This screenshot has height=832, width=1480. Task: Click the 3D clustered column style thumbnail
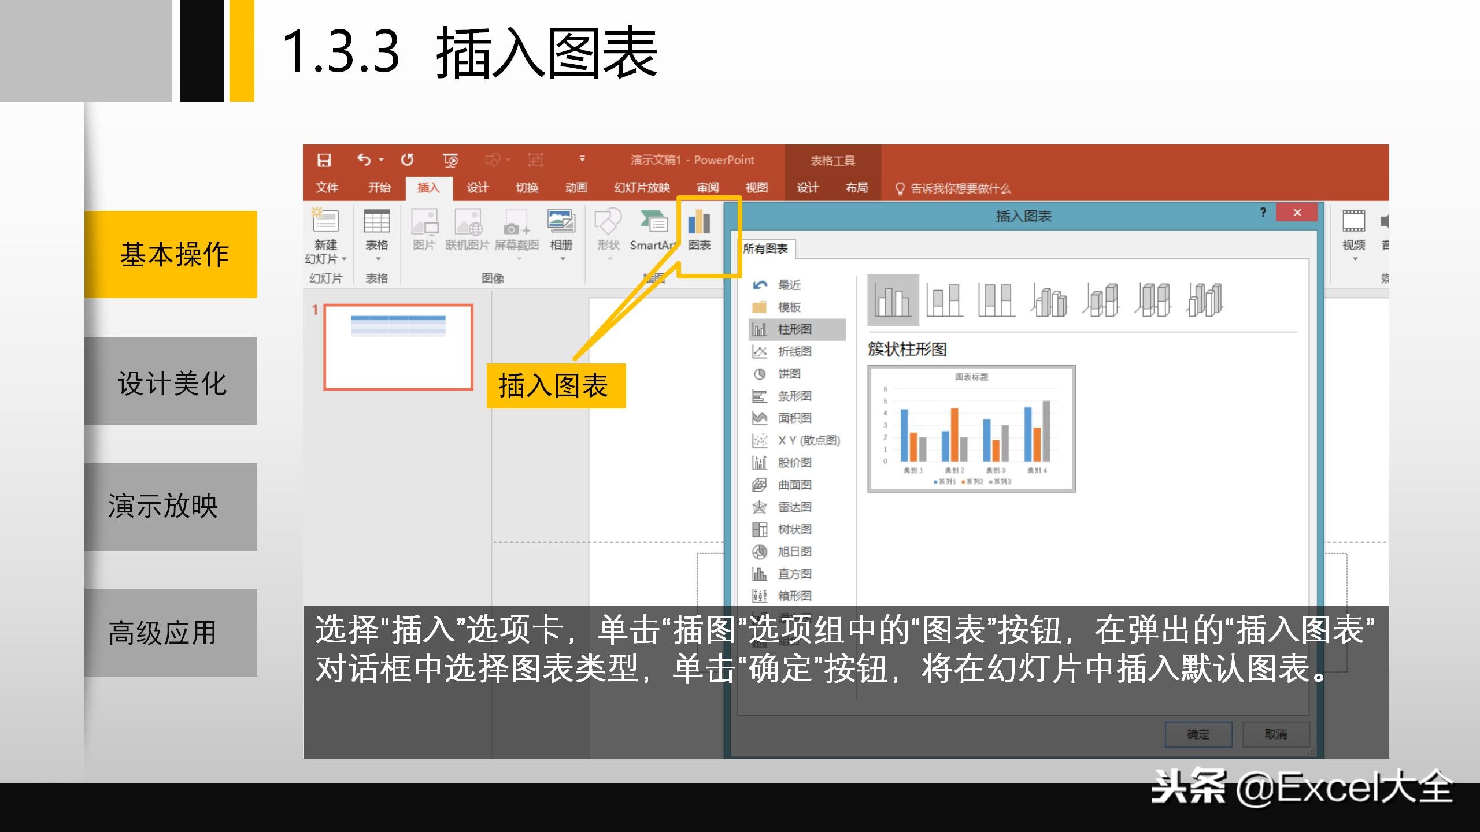coord(1050,302)
